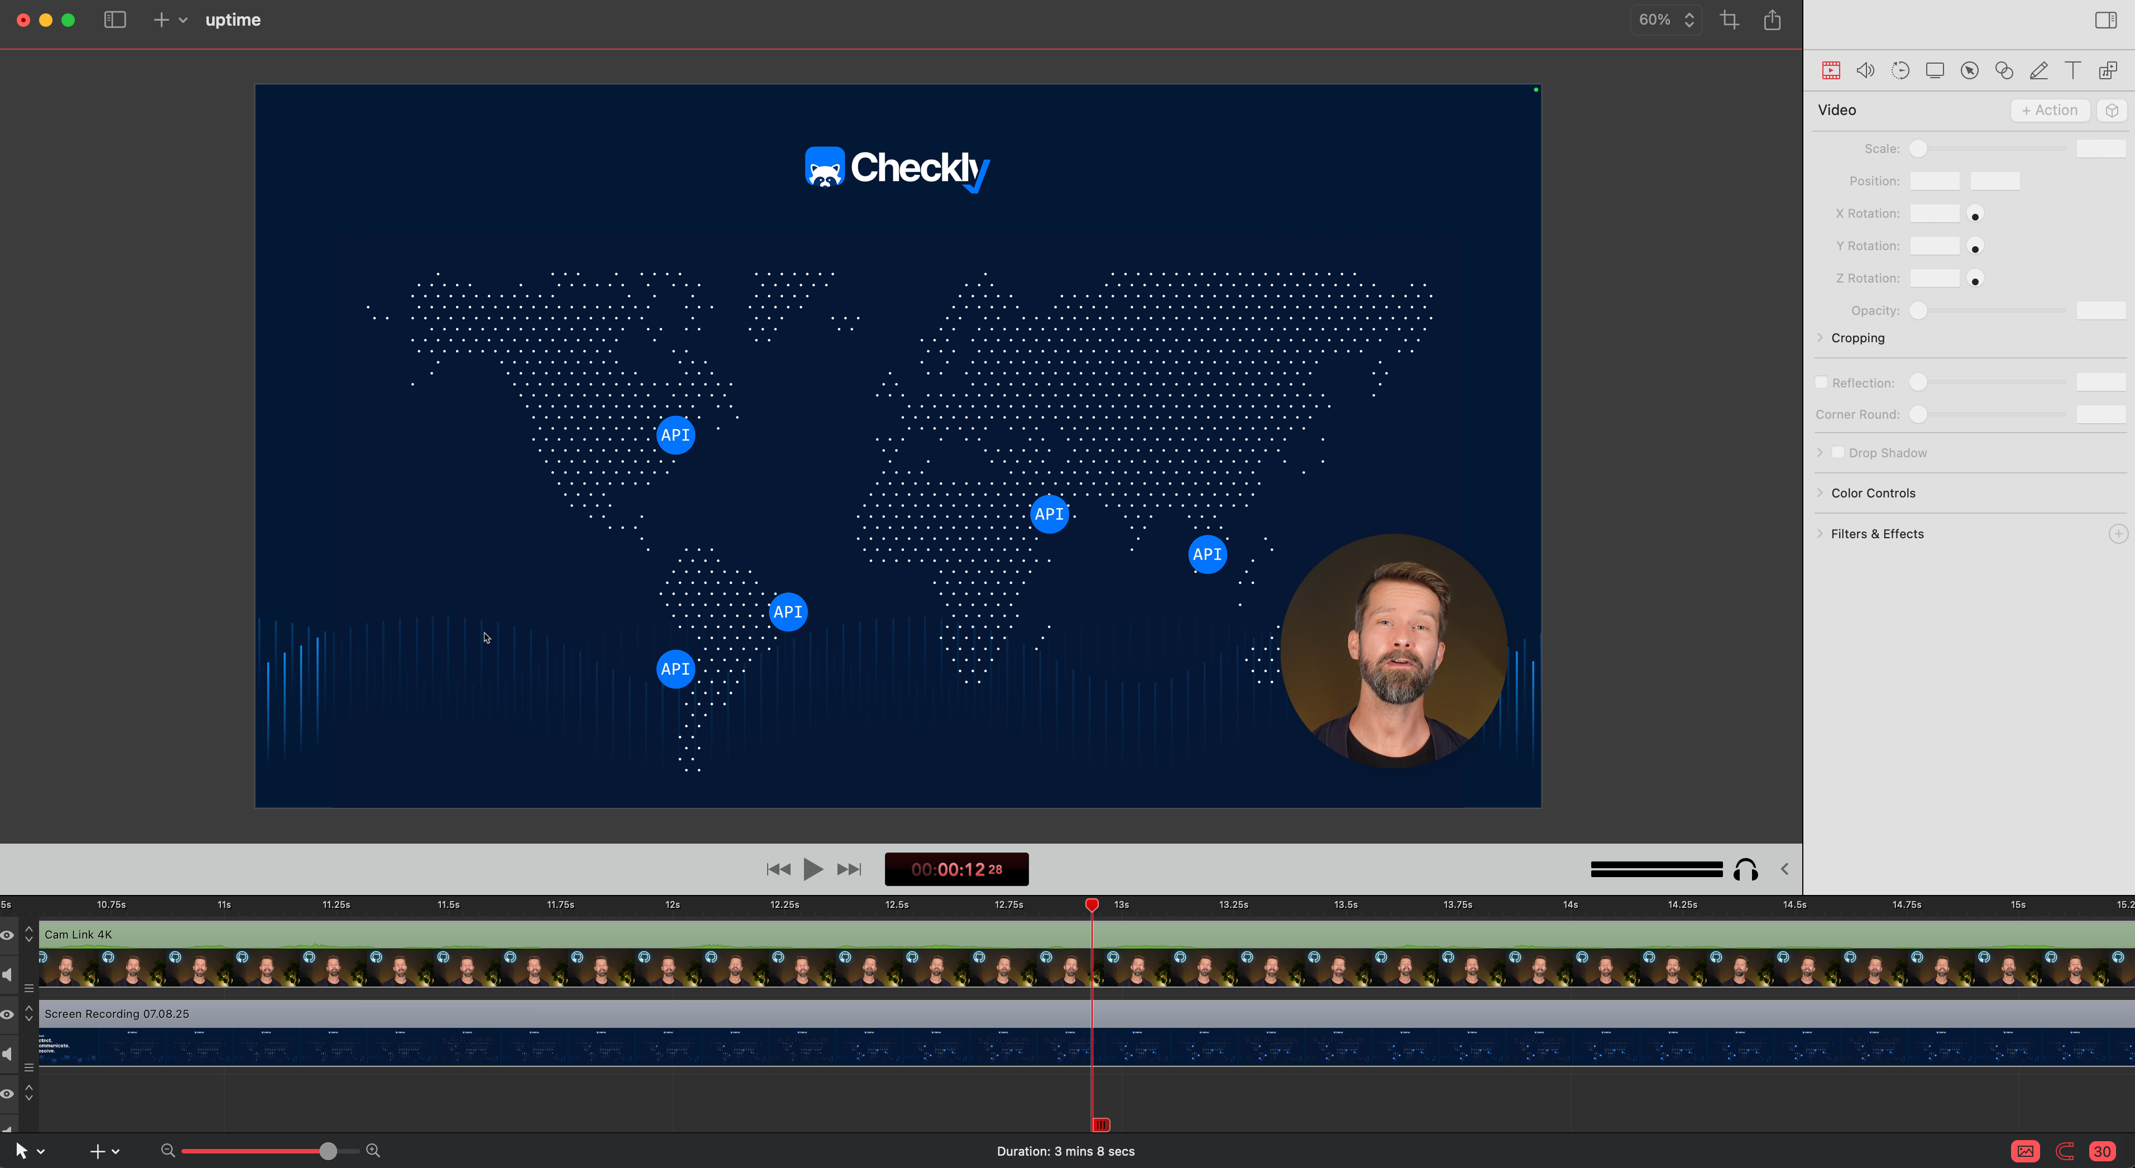
Task: Click the 00:00:12 timecode display
Action: point(956,869)
